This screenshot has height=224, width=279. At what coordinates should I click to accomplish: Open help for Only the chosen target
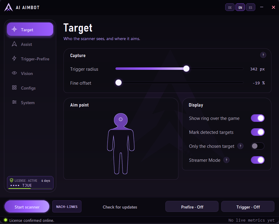pos(240,146)
